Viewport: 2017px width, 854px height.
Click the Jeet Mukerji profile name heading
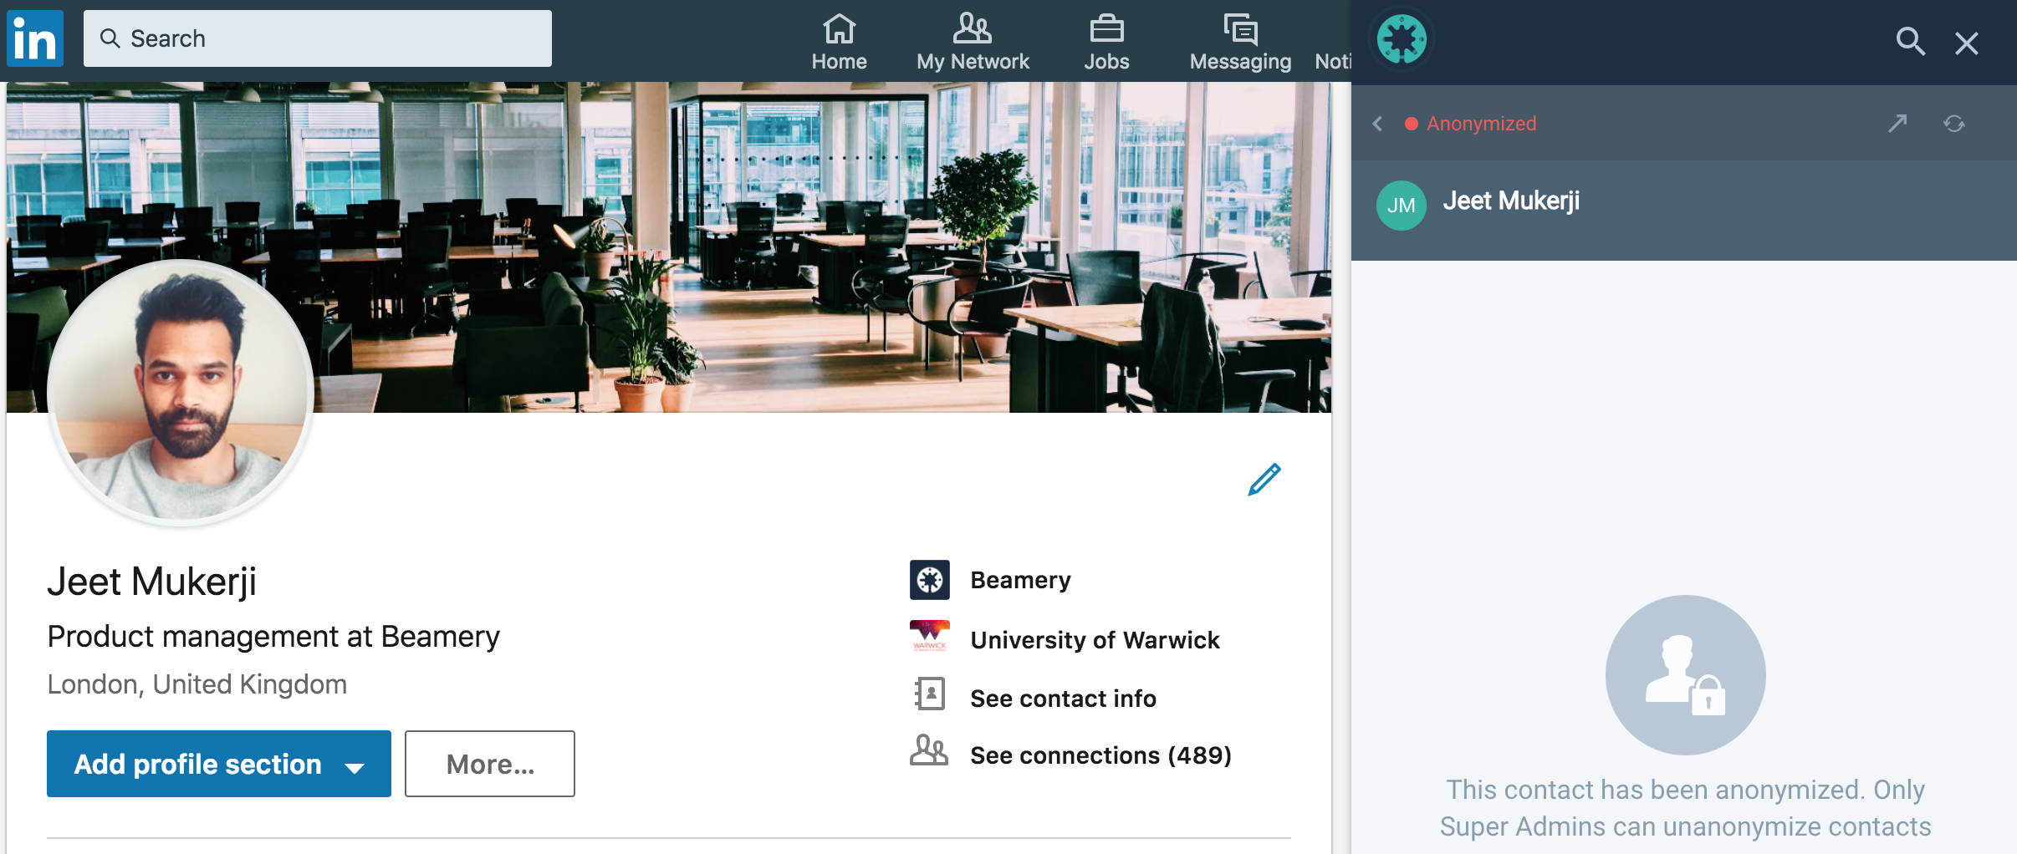[151, 582]
